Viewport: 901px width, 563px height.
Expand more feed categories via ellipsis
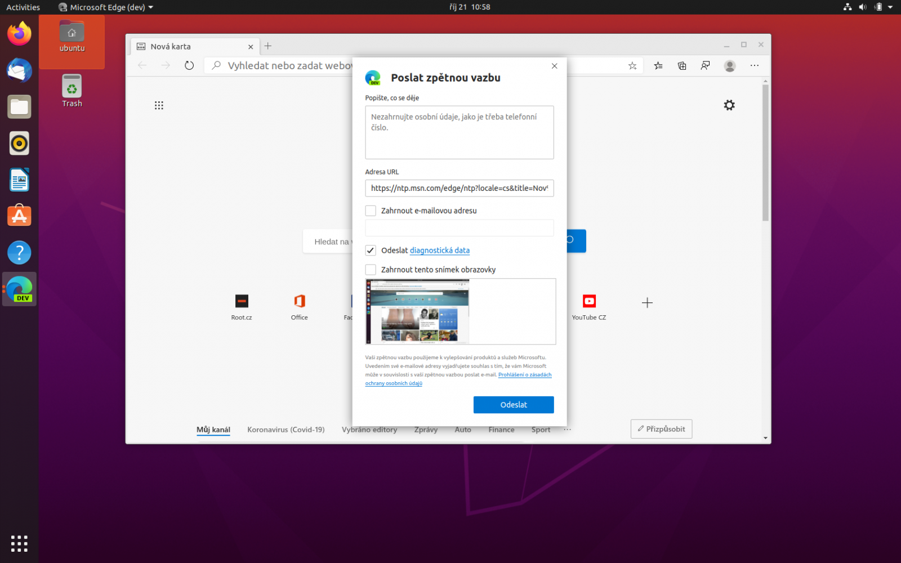click(567, 429)
